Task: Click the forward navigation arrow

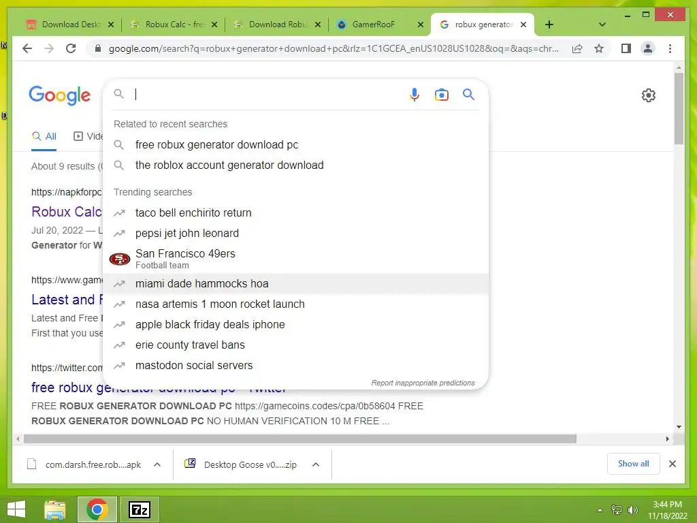Action: pyautogui.click(x=49, y=48)
